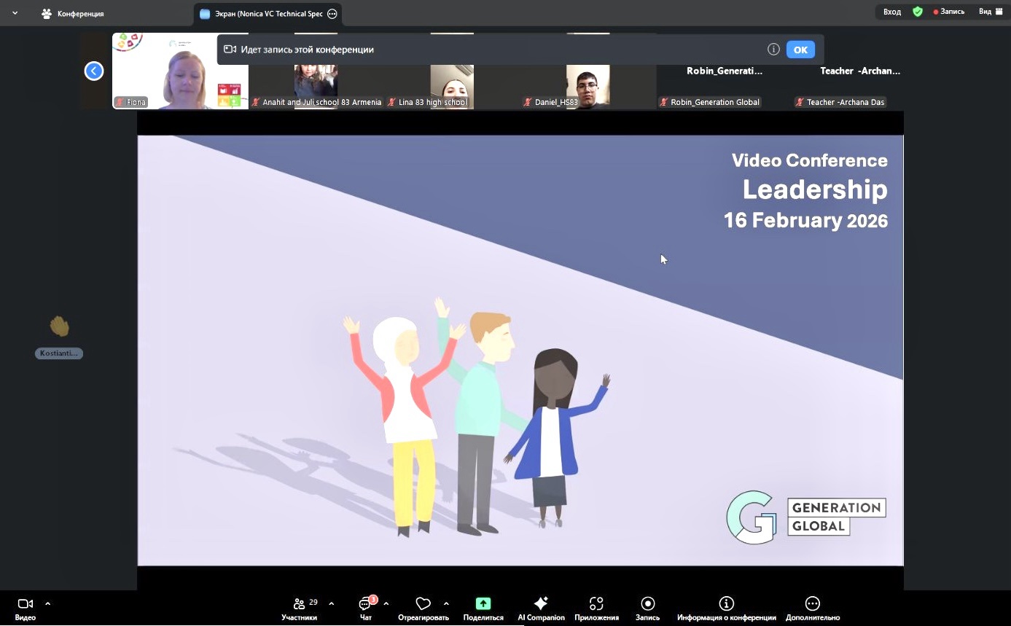Open the More options menu
1011x626 pixels.
(x=812, y=604)
